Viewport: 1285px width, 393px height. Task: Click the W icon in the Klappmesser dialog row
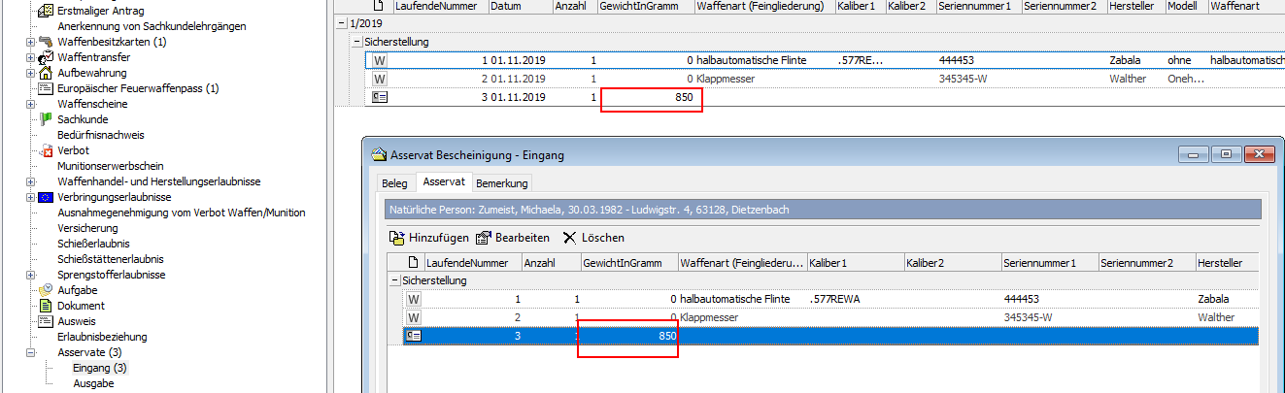pyautogui.click(x=414, y=317)
